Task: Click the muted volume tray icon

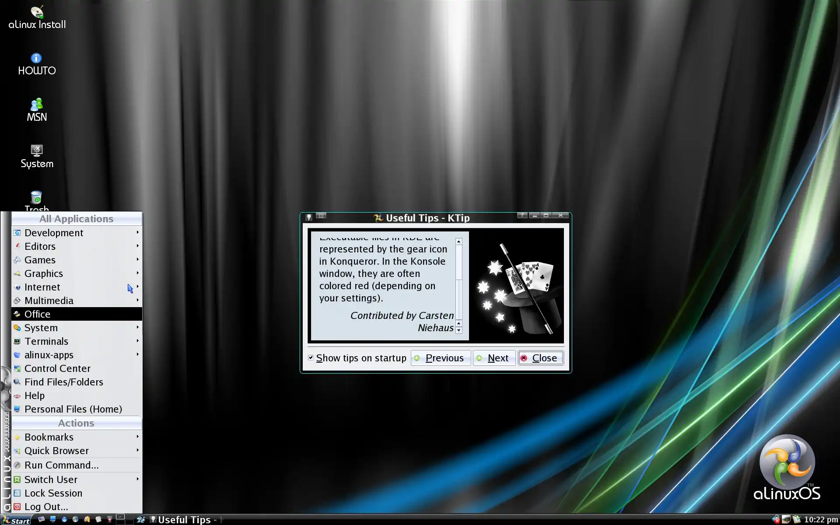Action: (776, 519)
